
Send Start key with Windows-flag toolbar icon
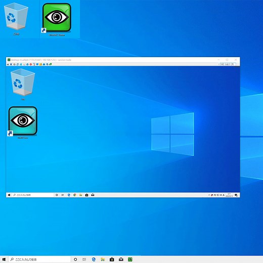tap(21, 64)
